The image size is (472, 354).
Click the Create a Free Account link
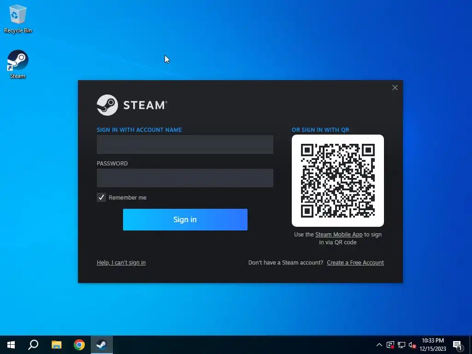[x=355, y=262]
